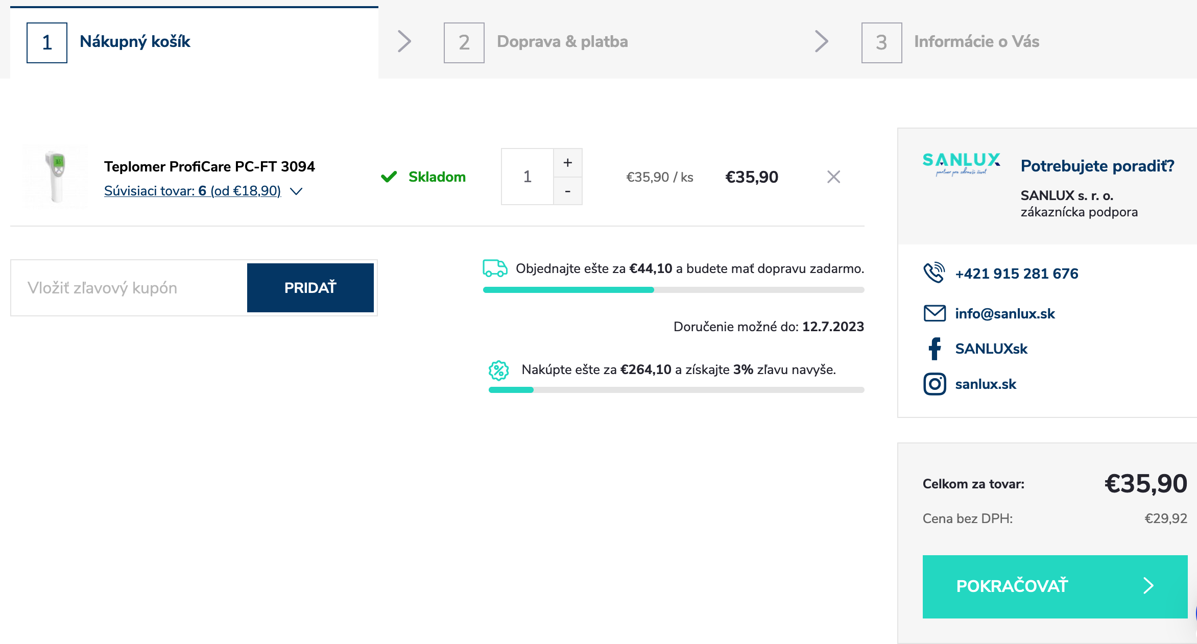The height and width of the screenshot is (644, 1197).
Task: Click the POKRAČOVAŤ continue button
Action: (x=1055, y=586)
